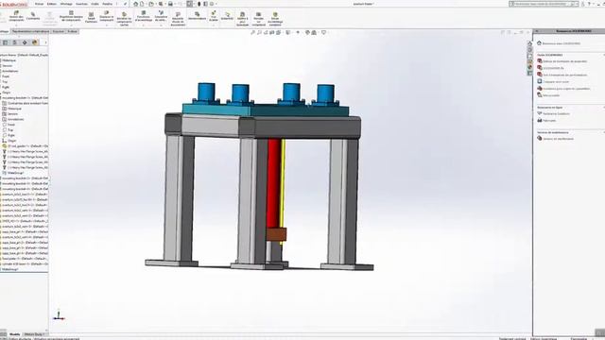Viewport: 605px width, 340px height.
Task: Switch to the Evaluer ribbon tab
Action: point(73,31)
